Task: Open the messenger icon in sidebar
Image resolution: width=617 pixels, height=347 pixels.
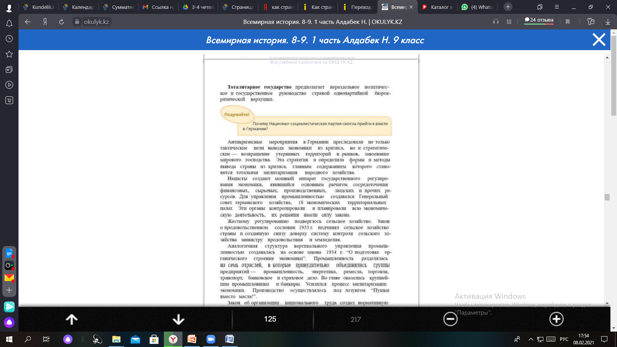Action: point(9,307)
